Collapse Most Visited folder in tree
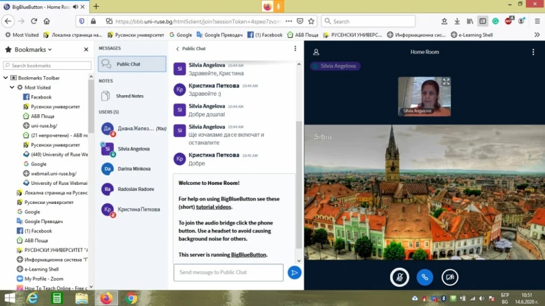Image resolution: width=545 pixels, height=306 pixels. click(x=12, y=88)
